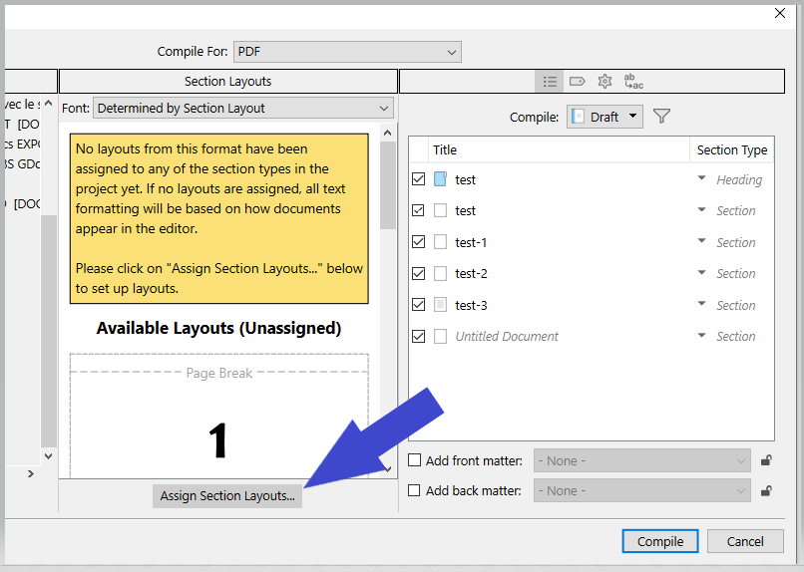Click the funnel filter icon
This screenshot has width=804, height=572.
(661, 117)
